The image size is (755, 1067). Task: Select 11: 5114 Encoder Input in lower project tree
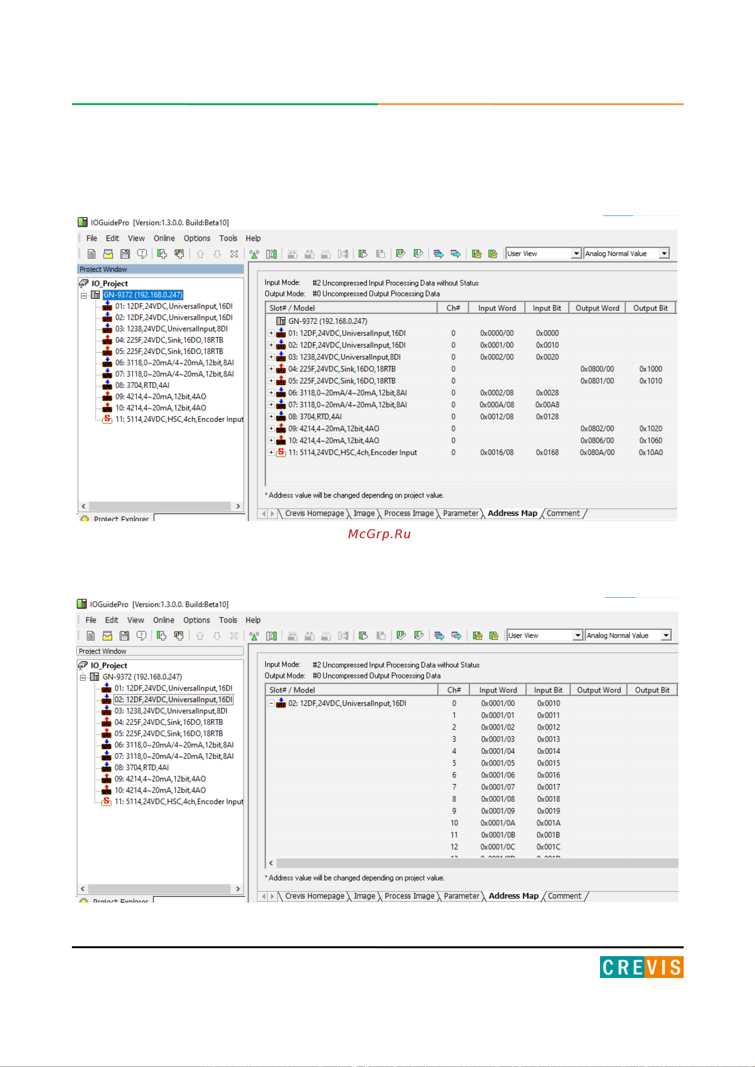(179, 801)
